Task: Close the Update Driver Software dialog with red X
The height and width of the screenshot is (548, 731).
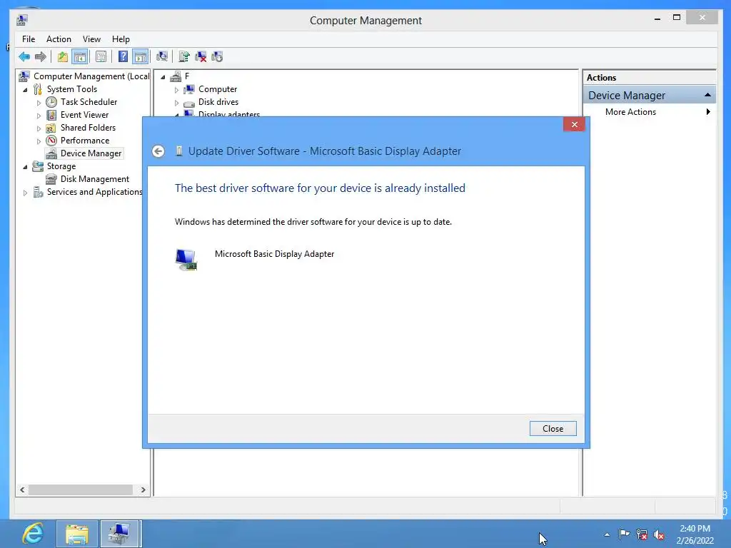Action: 575,124
